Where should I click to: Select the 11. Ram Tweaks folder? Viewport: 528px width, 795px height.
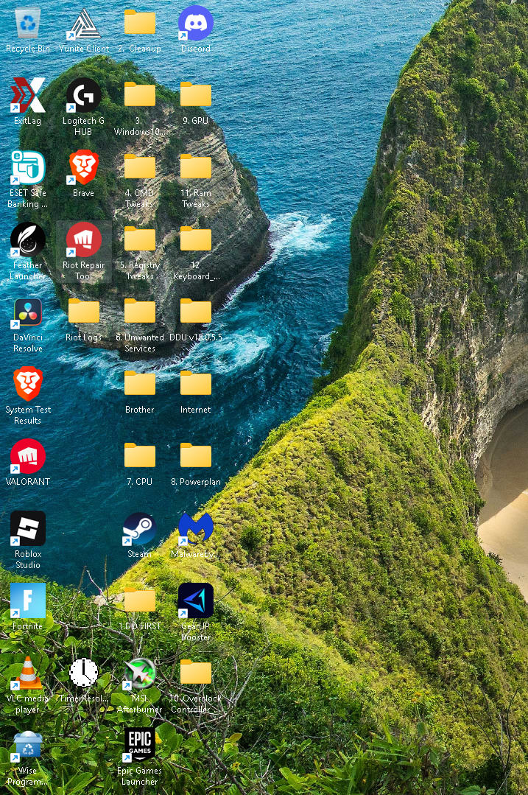pos(196,167)
